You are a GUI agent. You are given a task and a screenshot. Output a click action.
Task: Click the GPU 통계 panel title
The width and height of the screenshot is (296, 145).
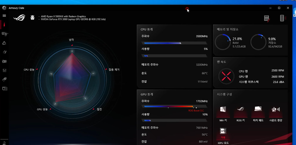click(147, 94)
